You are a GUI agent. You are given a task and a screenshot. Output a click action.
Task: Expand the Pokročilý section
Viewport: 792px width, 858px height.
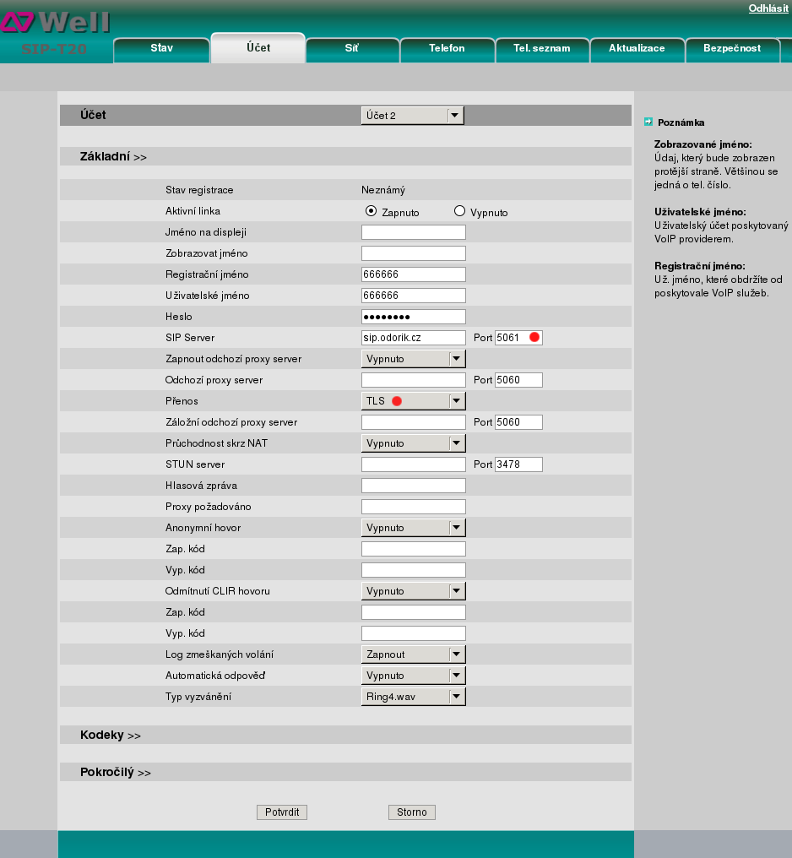(116, 772)
